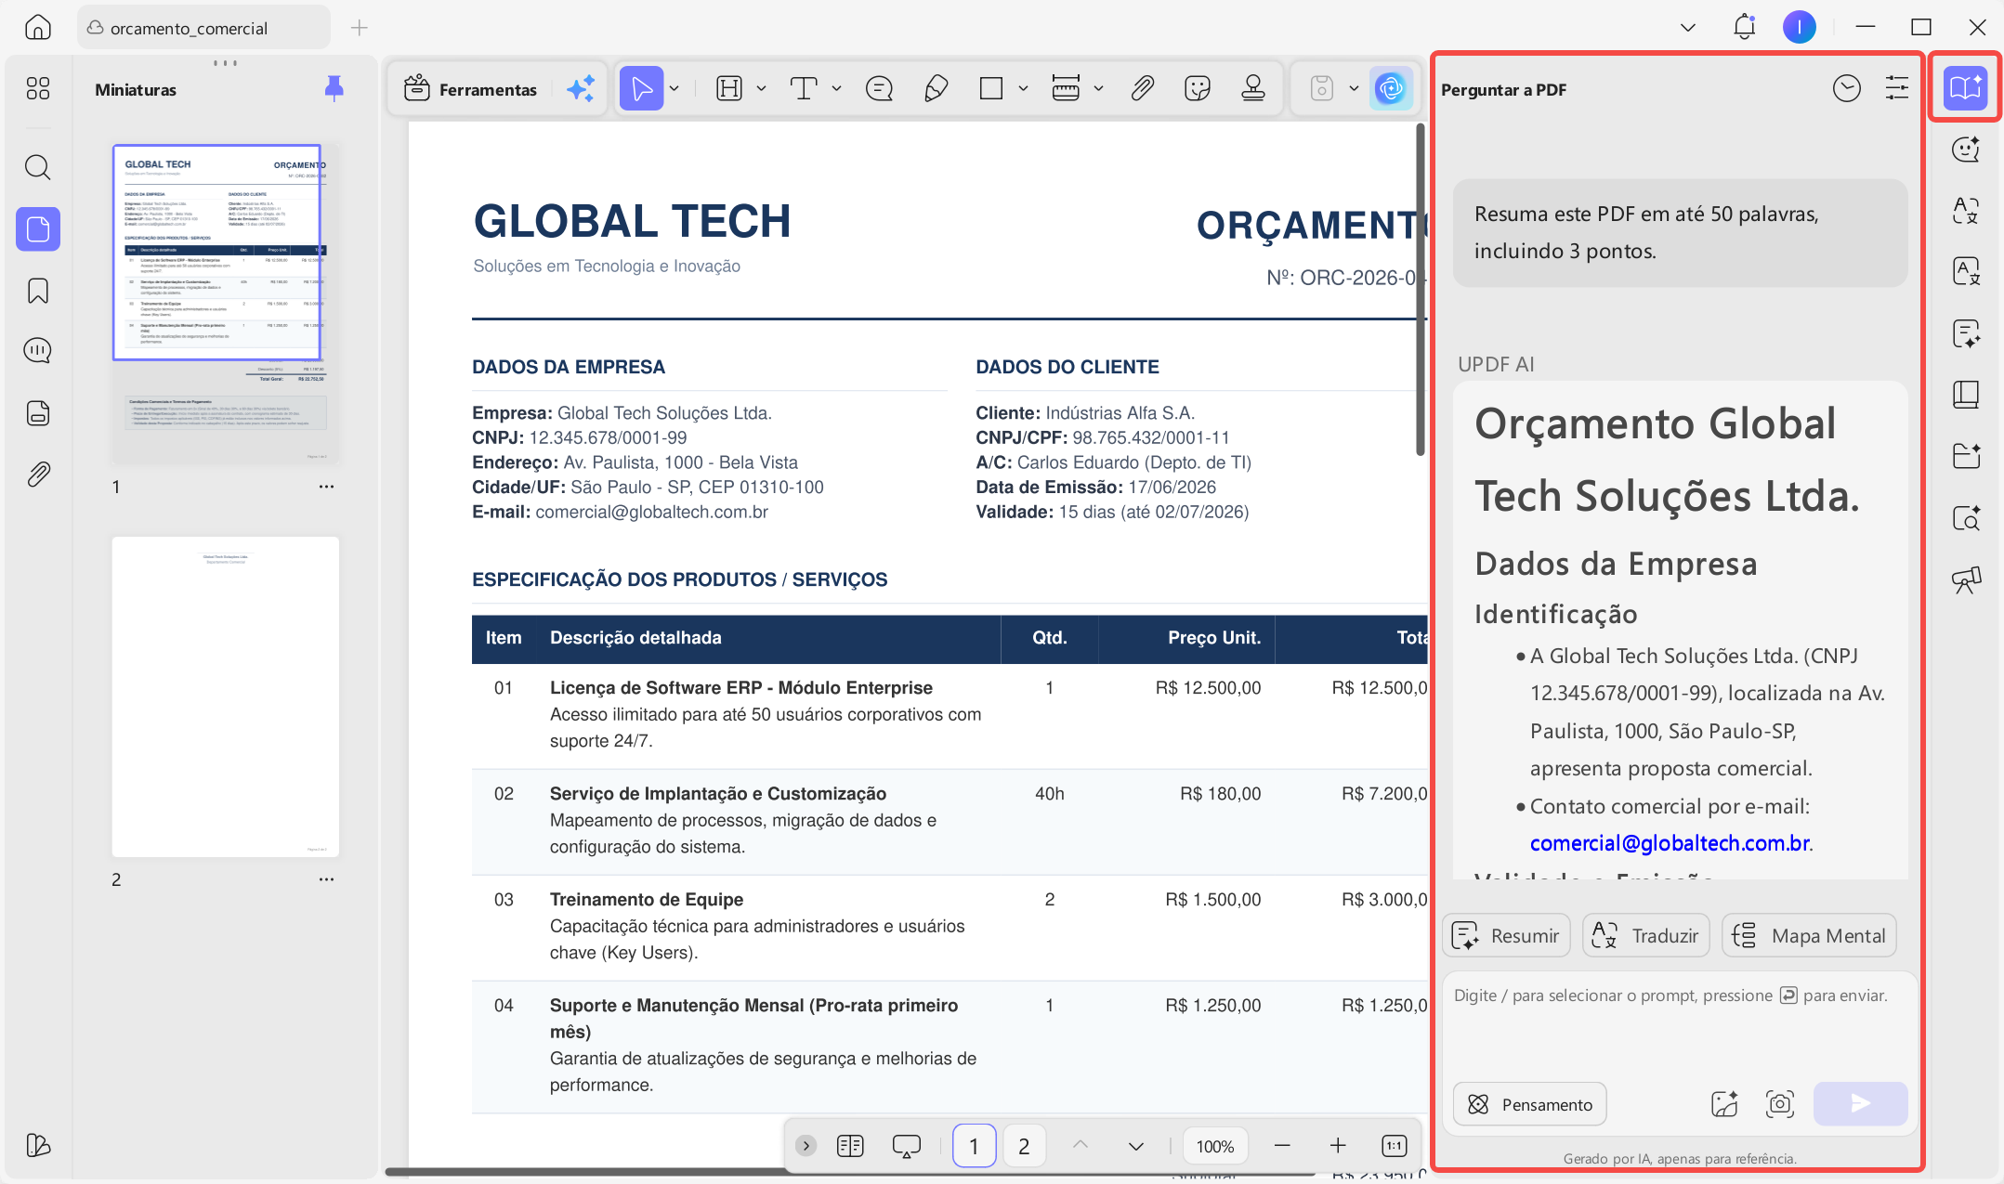
Task: Open a new tab with plus
Action: pos(360,28)
